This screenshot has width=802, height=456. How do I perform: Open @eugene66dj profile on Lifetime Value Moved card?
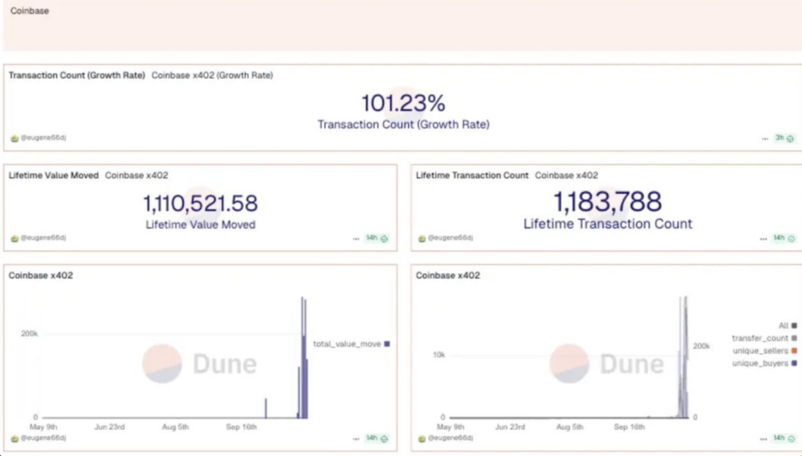click(x=43, y=238)
